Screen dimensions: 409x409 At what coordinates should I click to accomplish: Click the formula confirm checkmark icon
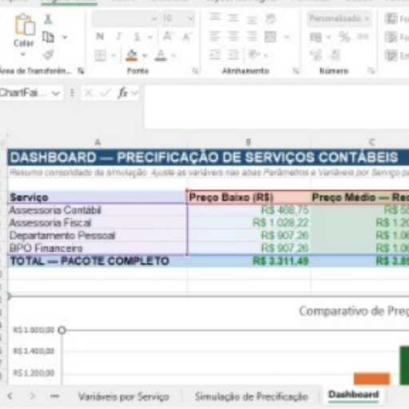pyautogui.click(x=105, y=93)
